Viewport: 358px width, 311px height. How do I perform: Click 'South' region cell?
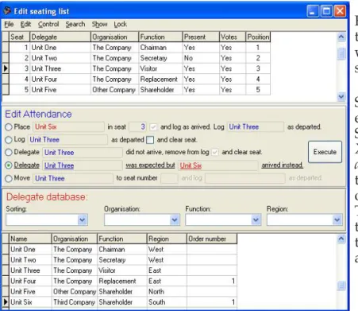tap(167, 302)
